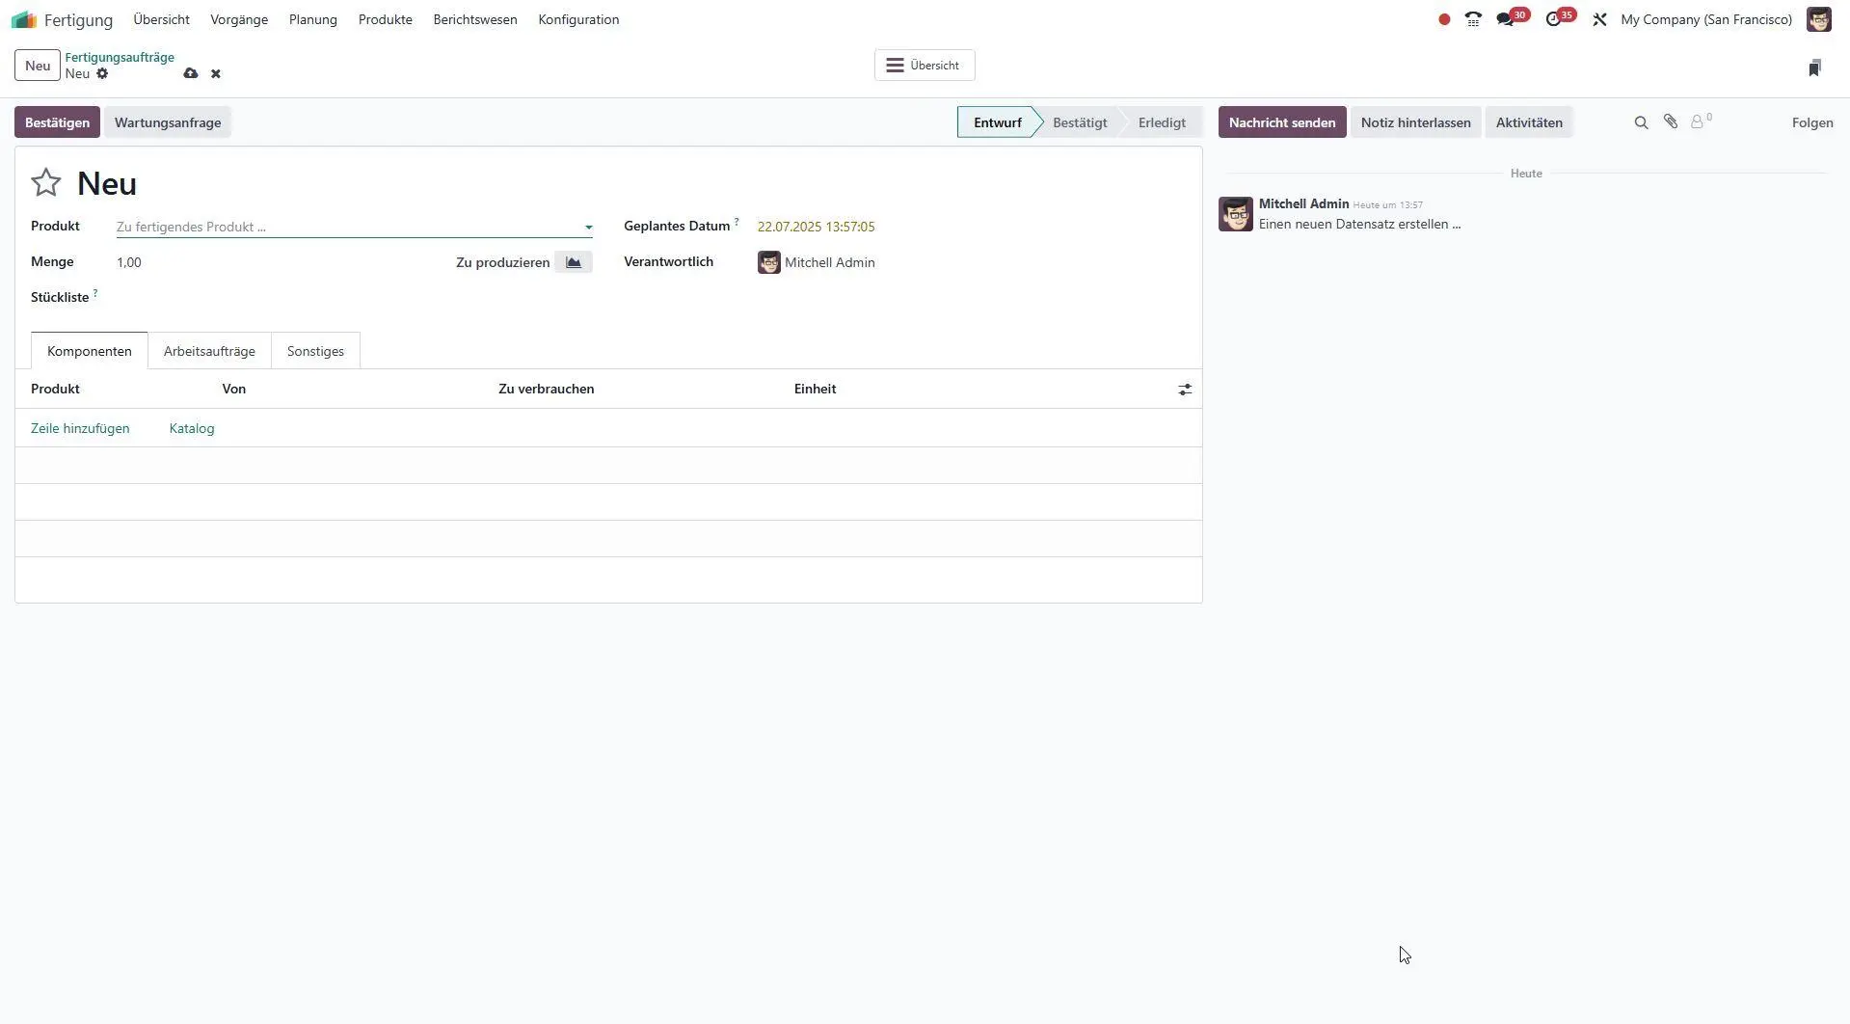
Task: Select the Bestätigt stage in status bar
Action: tap(1079, 122)
